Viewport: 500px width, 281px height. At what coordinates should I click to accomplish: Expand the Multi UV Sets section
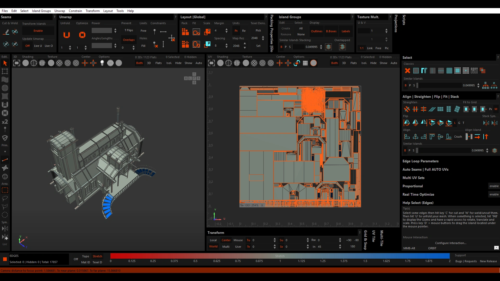click(x=413, y=178)
